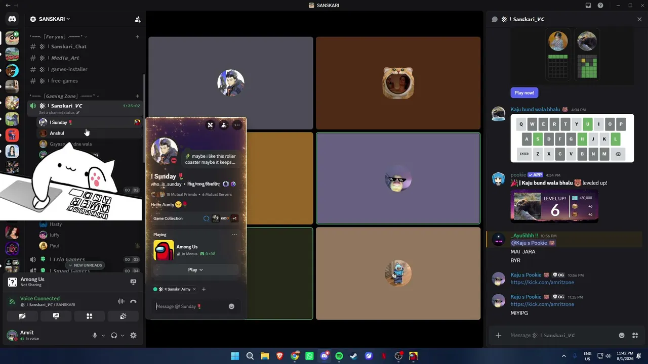Open more options on Sunday's profile
Viewport: 648px width, 364px height.
237,125
